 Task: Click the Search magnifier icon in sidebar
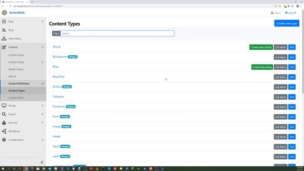click(4, 114)
